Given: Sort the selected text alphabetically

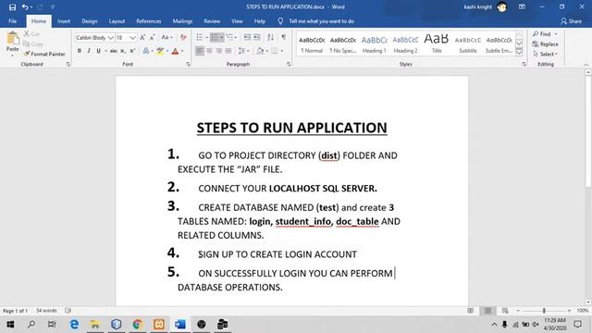Looking at the screenshot, I should [270, 37].
